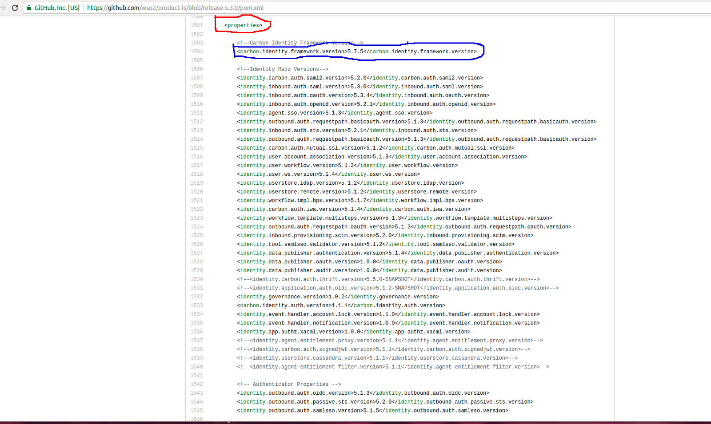Click the identity.data.publisher.oauth.version line
711x424 pixels.
(369, 262)
